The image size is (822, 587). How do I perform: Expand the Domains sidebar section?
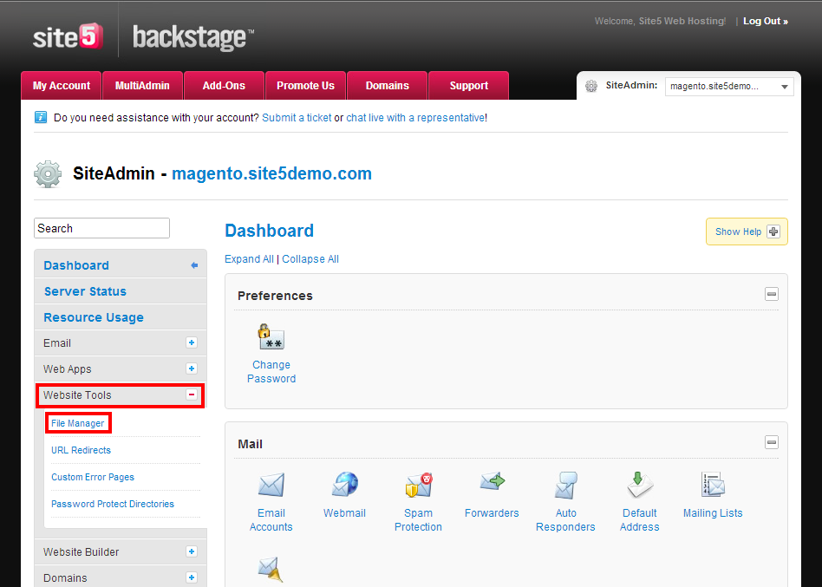coord(192,577)
